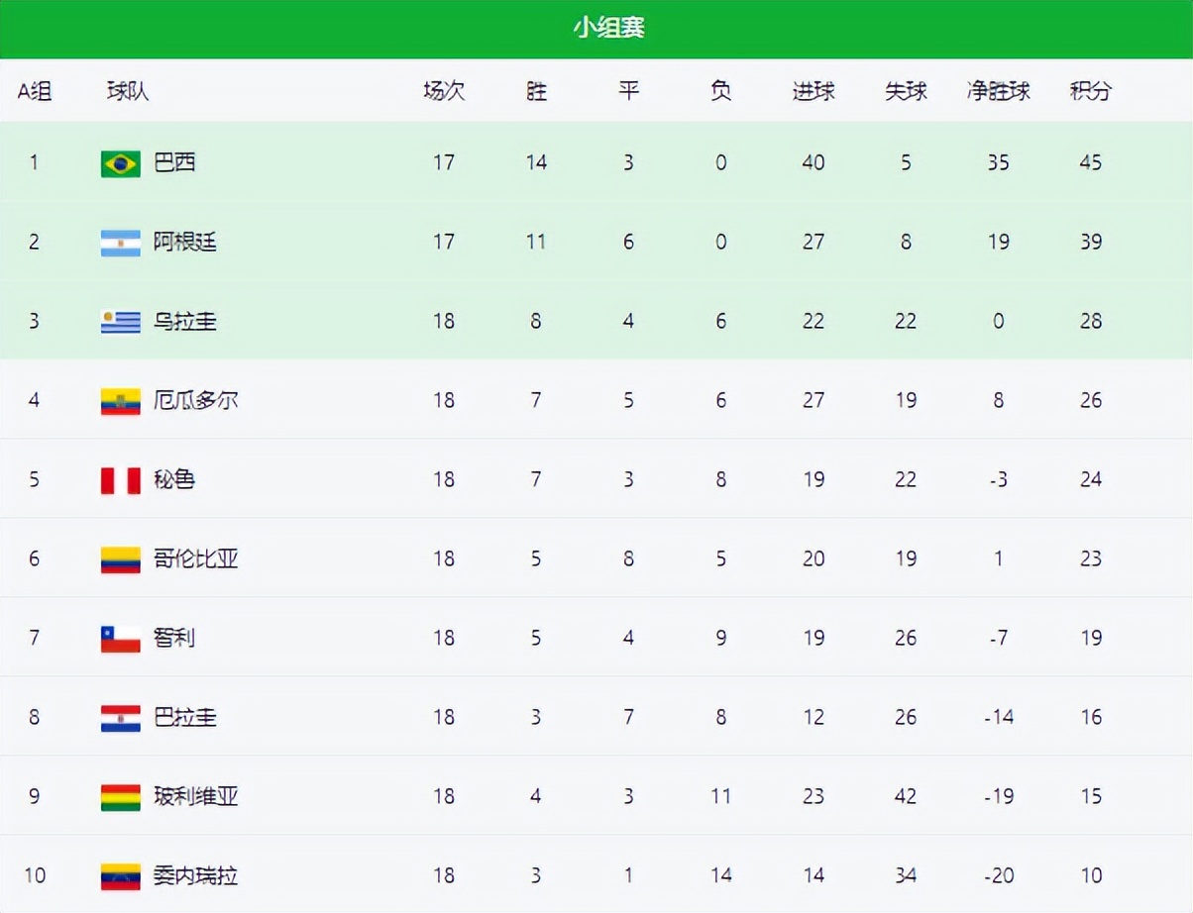The image size is (1193, 913).
Task: Open the 委内瑞拉 team link
Action: [195, 875]
